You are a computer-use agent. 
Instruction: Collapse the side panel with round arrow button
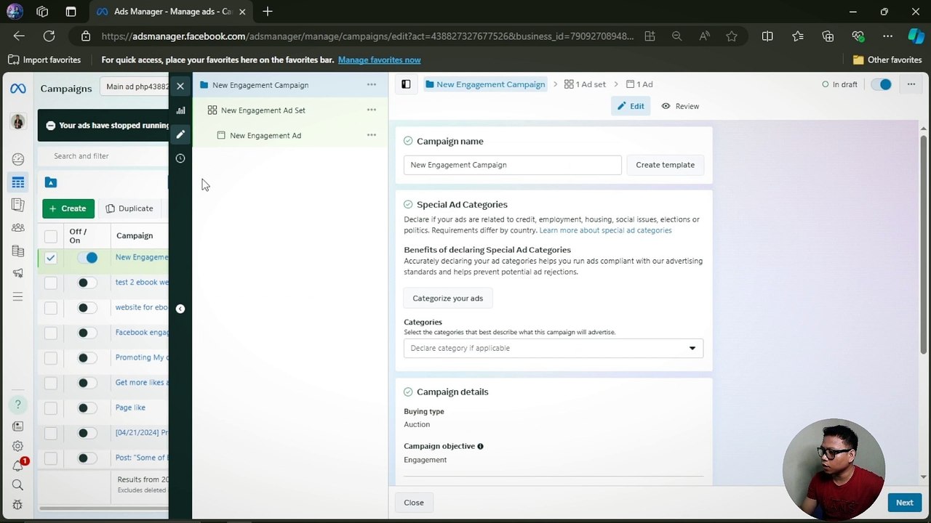click(x=180, y=309)
